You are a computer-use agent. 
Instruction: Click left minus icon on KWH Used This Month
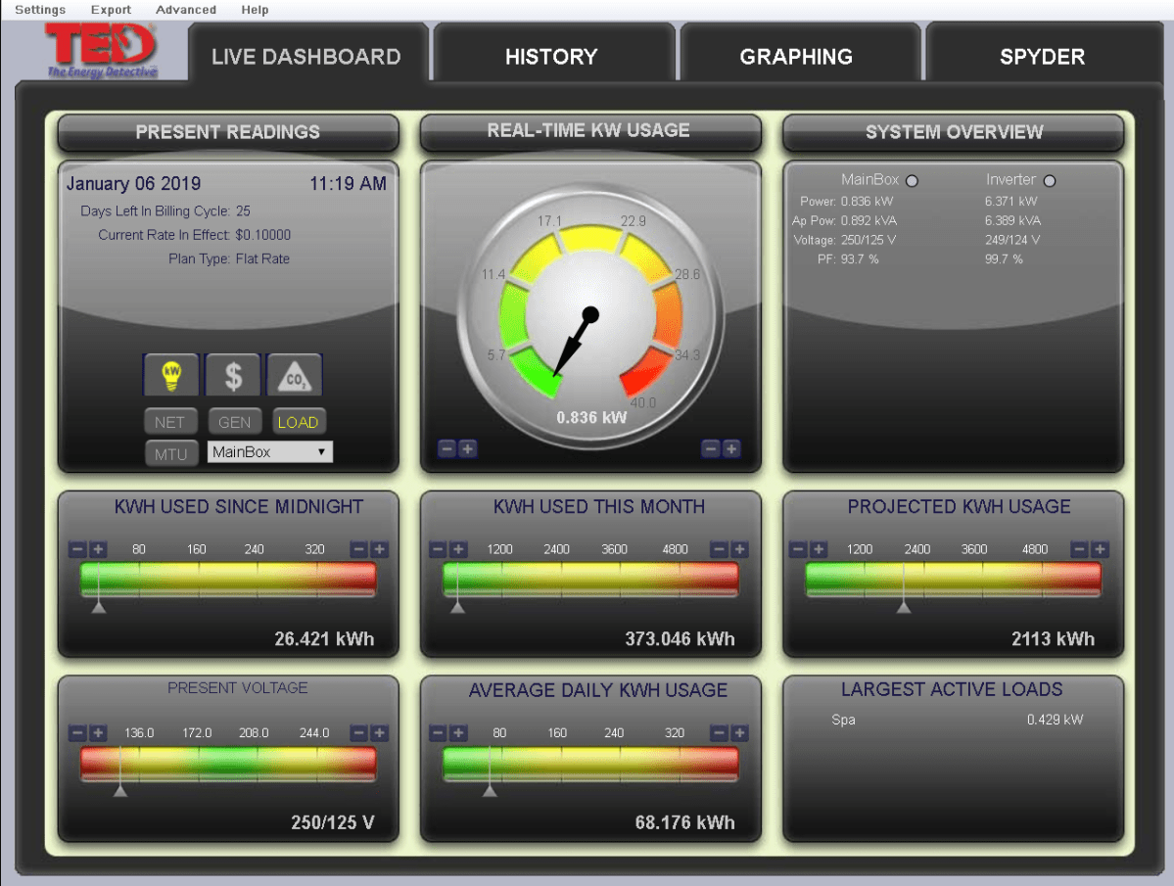pos(438,550)
